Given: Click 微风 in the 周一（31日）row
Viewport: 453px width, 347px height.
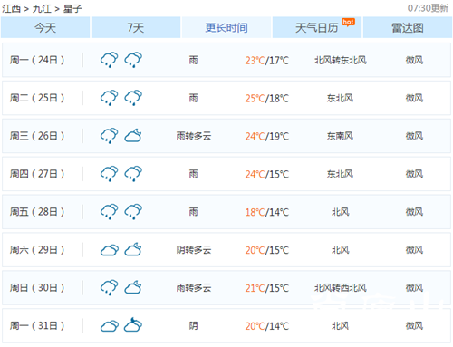Looking at the screenshot, I should 414,326.
